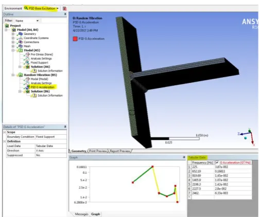Select the Geometry node icon
The height and width of the screenshot is (217, 259).
tap(21, 34)
